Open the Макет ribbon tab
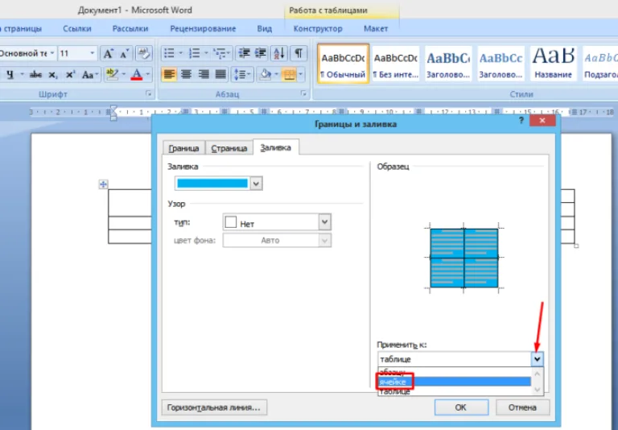 [376, 29]
